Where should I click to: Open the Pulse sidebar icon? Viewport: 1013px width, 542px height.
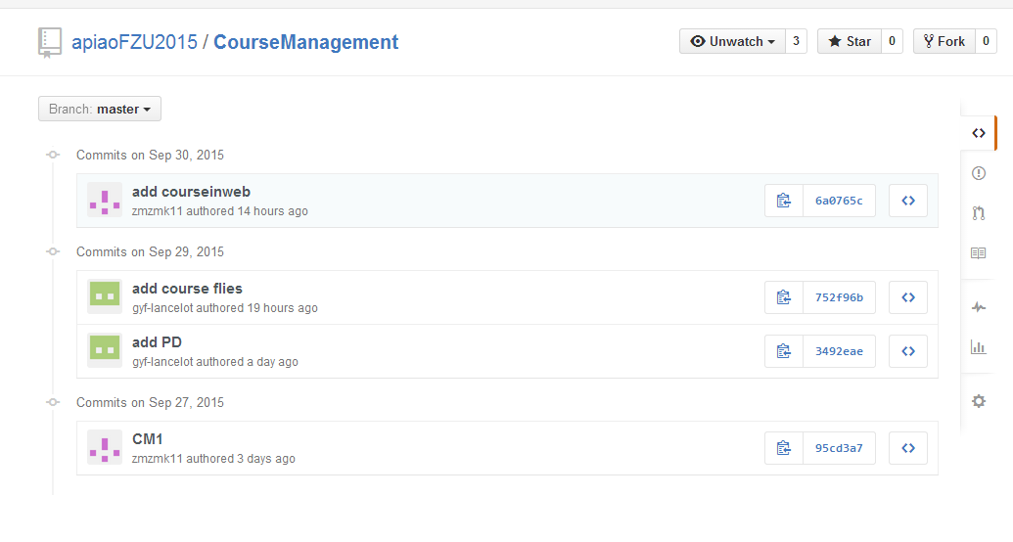(x=979, y=307)
